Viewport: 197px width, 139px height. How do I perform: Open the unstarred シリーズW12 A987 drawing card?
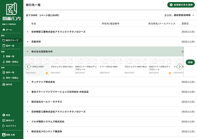111,67
